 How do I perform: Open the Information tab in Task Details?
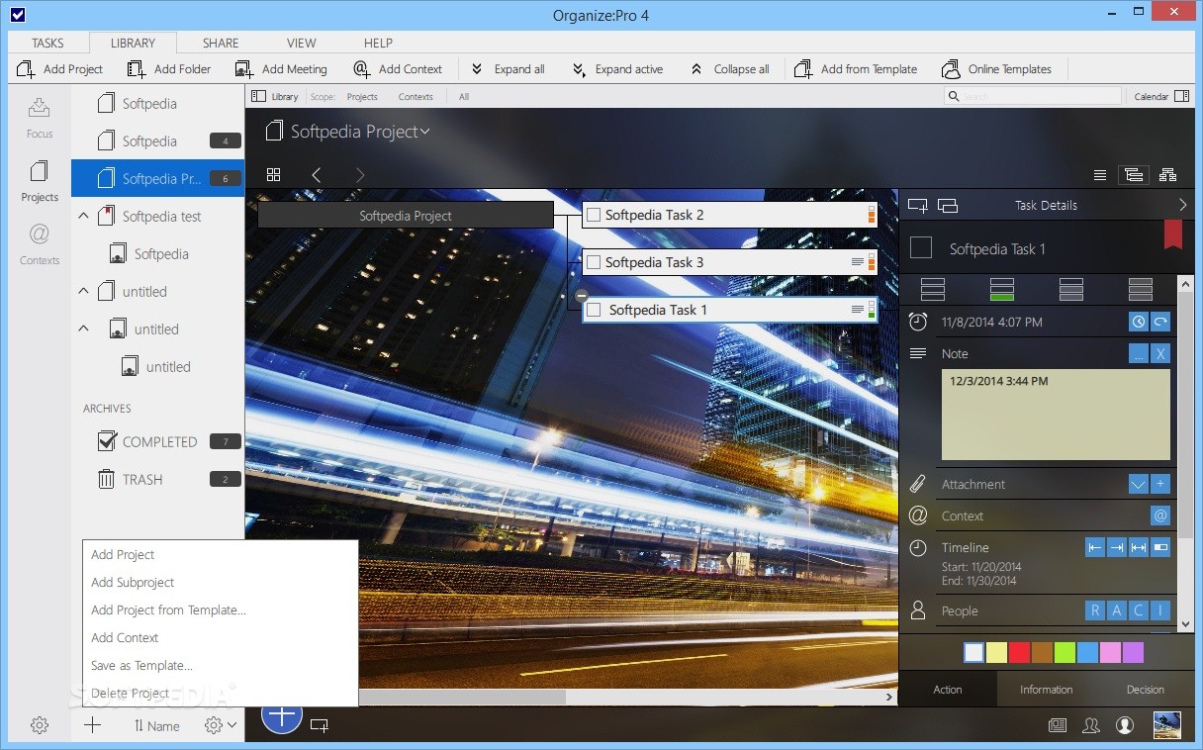click(1047, 690)
